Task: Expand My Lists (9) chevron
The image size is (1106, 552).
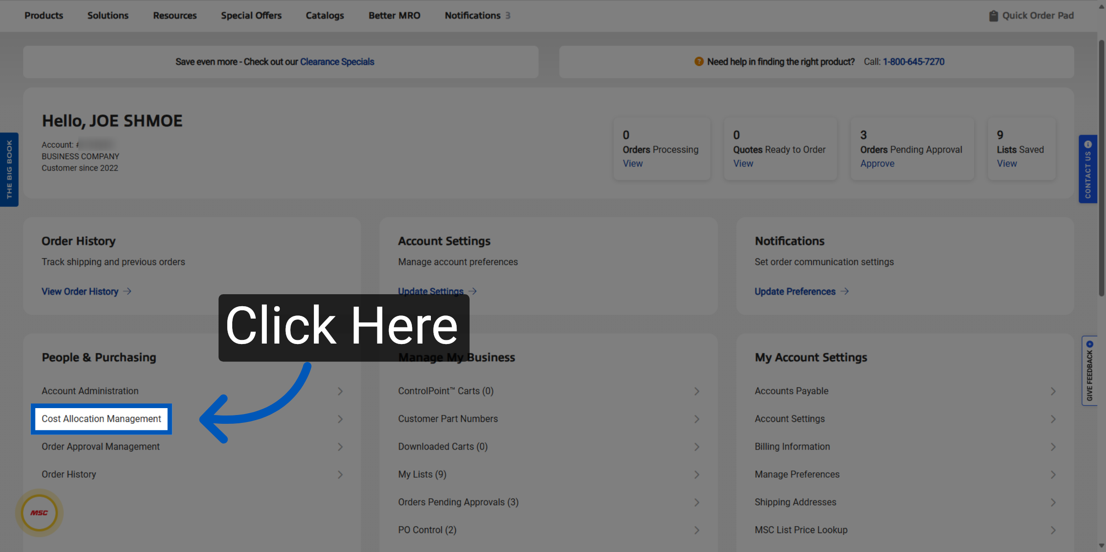Action: click(697, 475)
